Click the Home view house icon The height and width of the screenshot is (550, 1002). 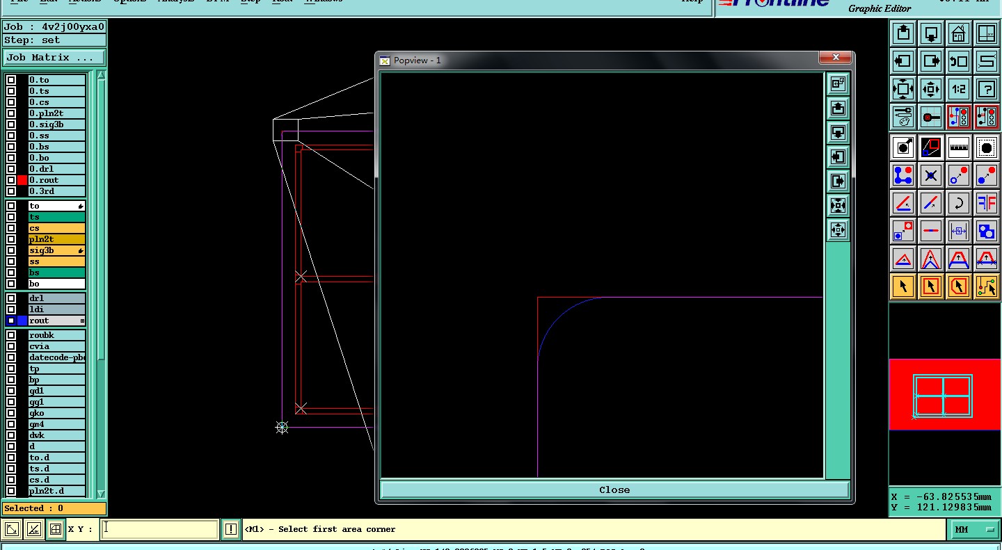coord(959,33)
